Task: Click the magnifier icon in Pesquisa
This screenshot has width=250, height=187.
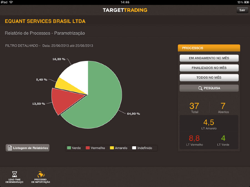Action: coord(200,88)
